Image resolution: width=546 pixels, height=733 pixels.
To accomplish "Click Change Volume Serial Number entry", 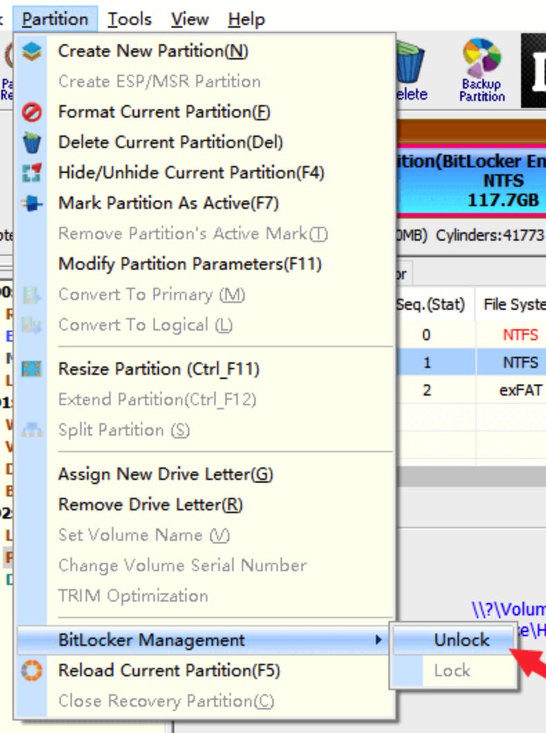I will tap(182, 565).
